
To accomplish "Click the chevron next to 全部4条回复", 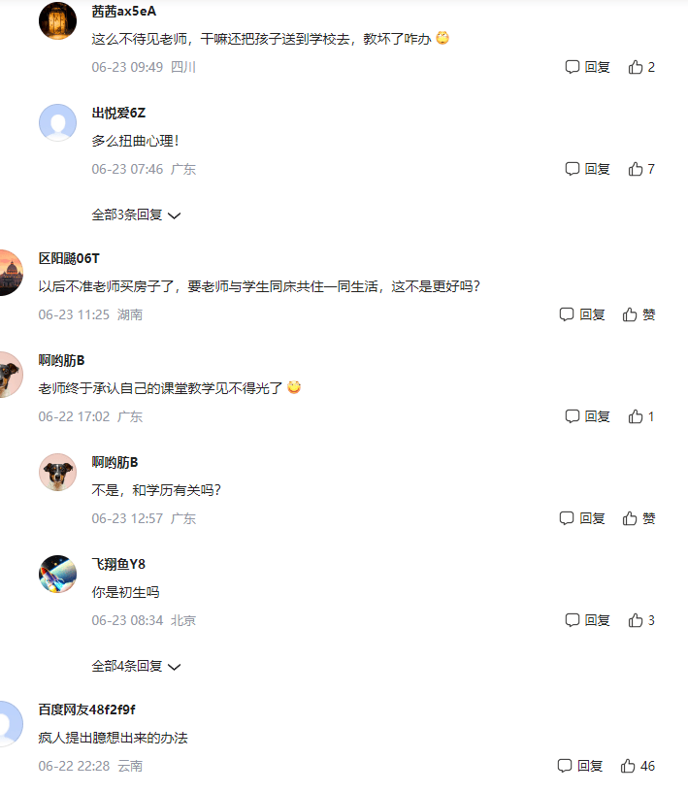I will pos(175,667).
